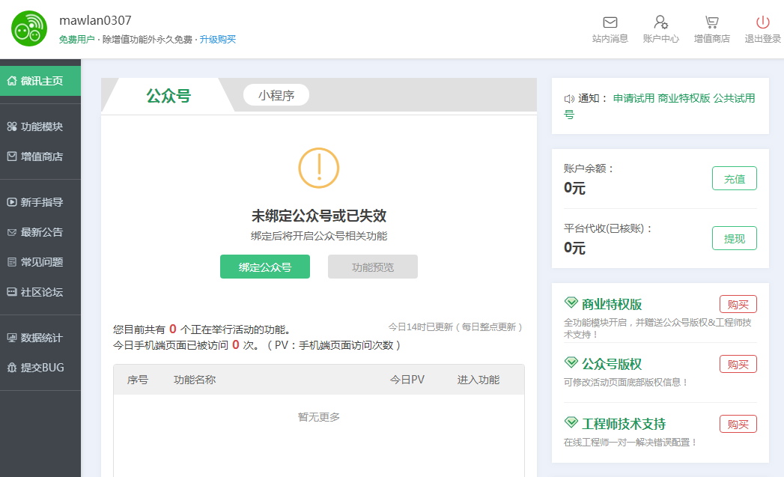Image resolution: width=784 pixels, height=477 pixels.
Task: Click the 充值 button for account balance
Action: click(x=734, y=179)
